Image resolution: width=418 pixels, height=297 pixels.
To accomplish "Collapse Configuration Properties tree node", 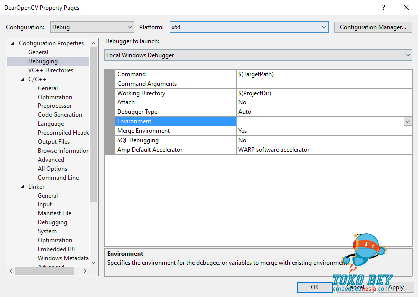I will click(x=13, y=43).
